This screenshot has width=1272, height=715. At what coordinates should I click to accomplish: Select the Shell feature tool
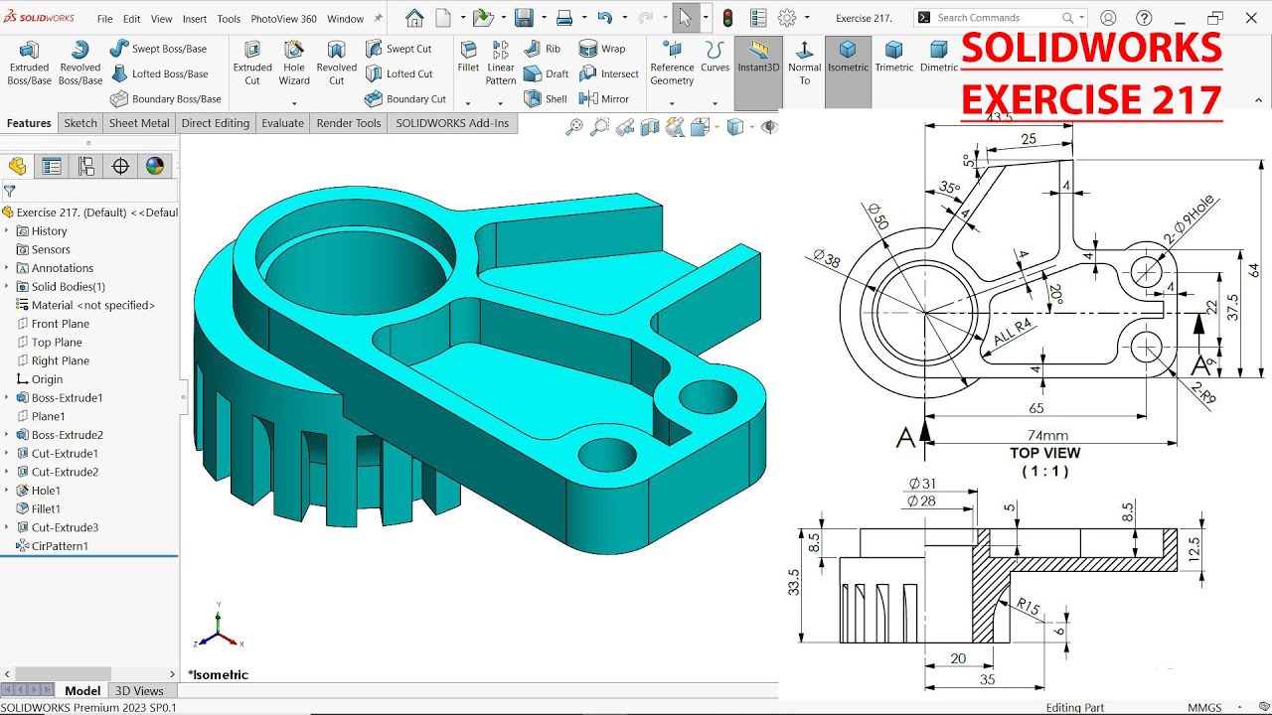545,99
